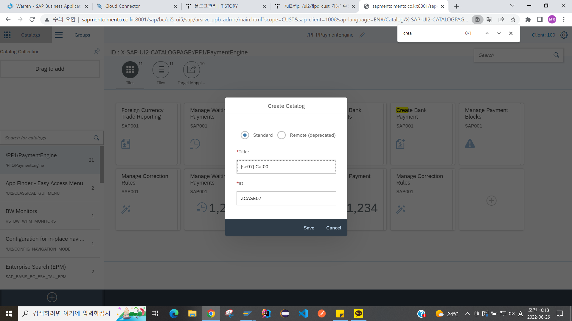Image resolution: width=572 pixels, height=321 pixels.
Task: Click the Drag to add area
Action: coord(50,69)
